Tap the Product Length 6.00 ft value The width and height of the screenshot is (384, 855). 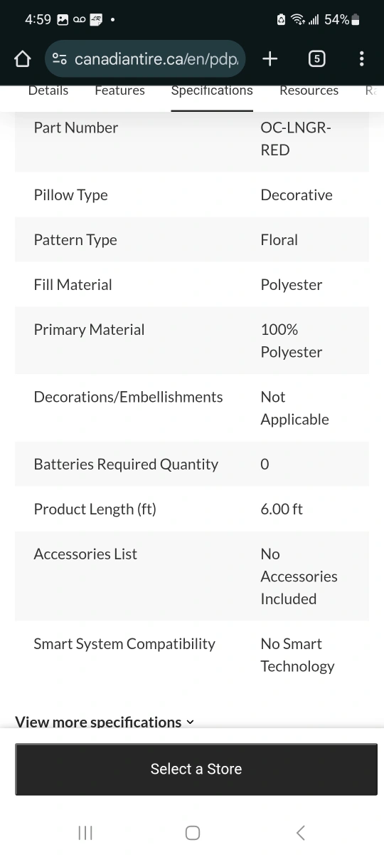282,509
